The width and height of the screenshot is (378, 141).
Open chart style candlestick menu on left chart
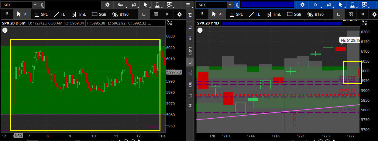(x=134, y=5)
